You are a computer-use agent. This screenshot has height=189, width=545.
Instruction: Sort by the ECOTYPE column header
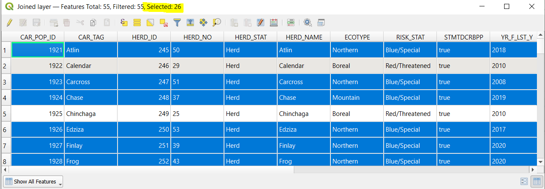357,37
